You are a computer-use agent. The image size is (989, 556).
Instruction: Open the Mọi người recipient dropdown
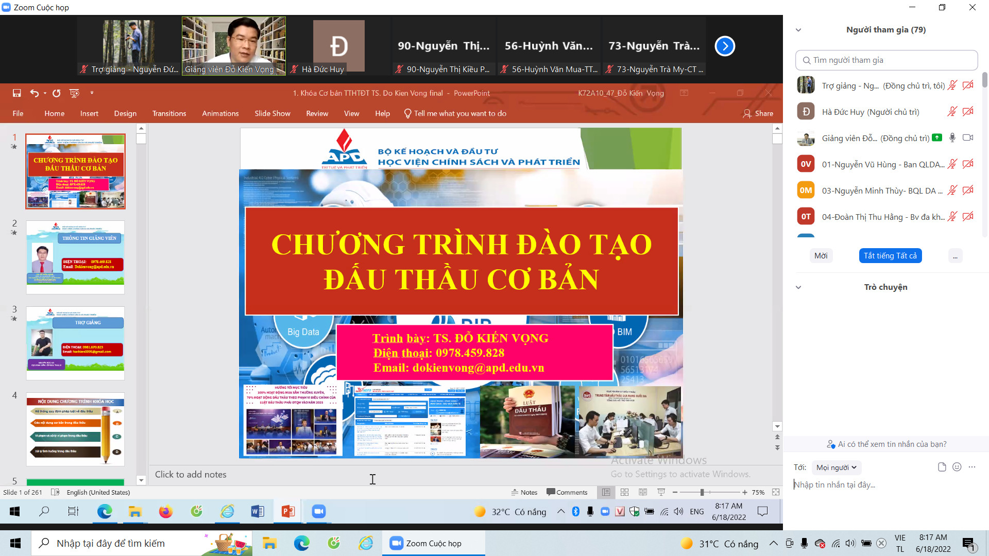coord(836,467)
